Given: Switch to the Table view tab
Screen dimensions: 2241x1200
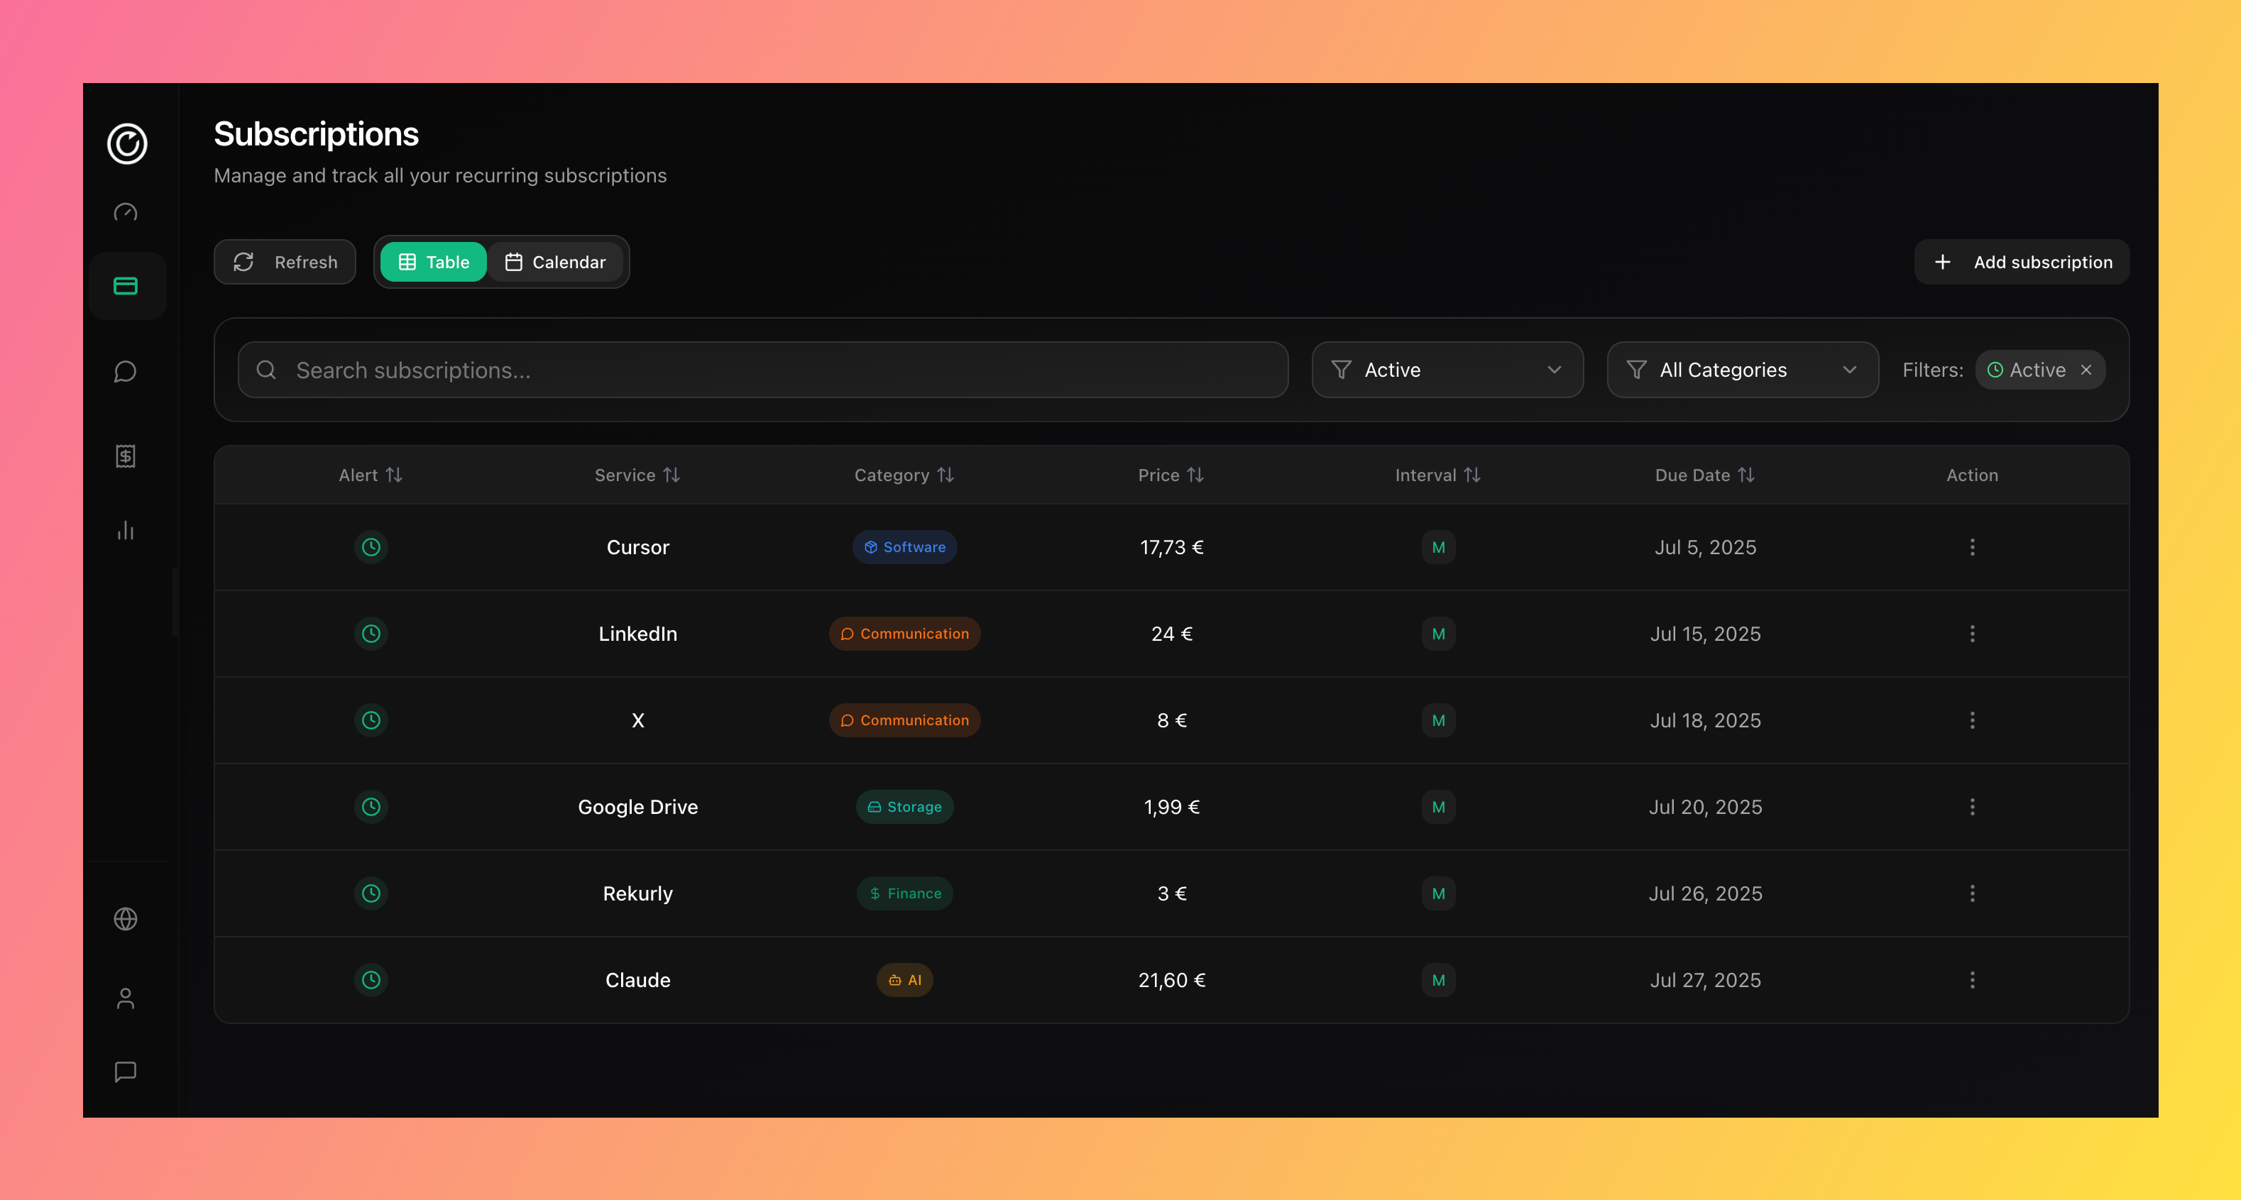Looking at the screenshot, I should coord(433,262).
